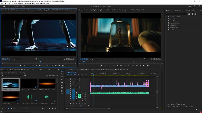Expand Audio Transitions folder
The height and width of the screenshot is (113, 202).
166,23
